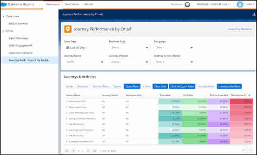The width and height of the screenshot is (257, 155).
Task: Download the dashboard using the download icon
Action: click(254, 14)
